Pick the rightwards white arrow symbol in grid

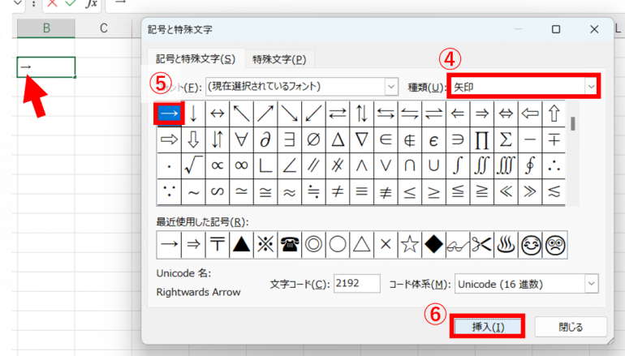coord(170,139)
